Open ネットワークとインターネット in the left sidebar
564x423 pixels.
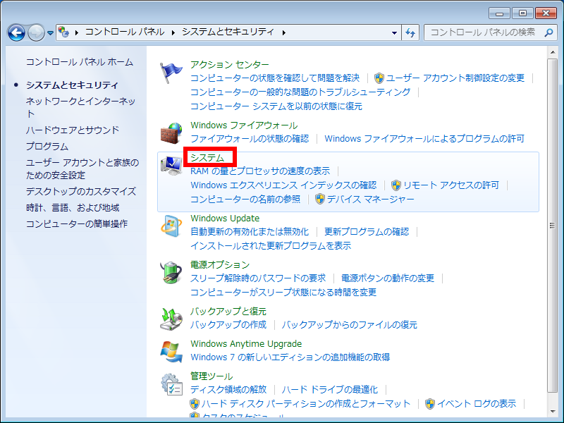(x=80, y=102)
